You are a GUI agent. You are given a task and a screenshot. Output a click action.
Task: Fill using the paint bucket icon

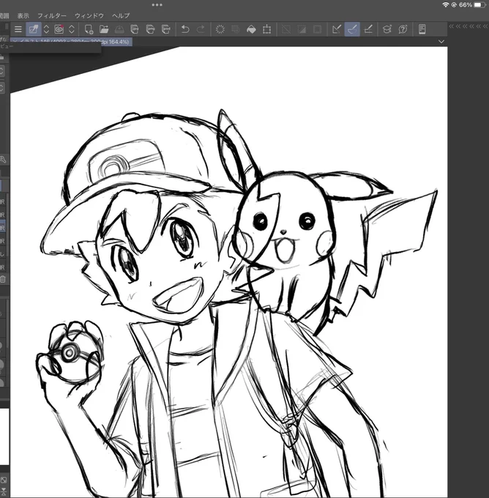click(251, 29)
